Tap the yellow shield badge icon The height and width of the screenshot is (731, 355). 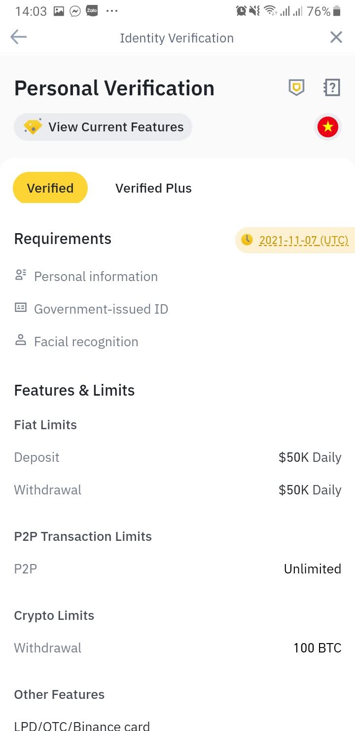(x=296, y=88)
